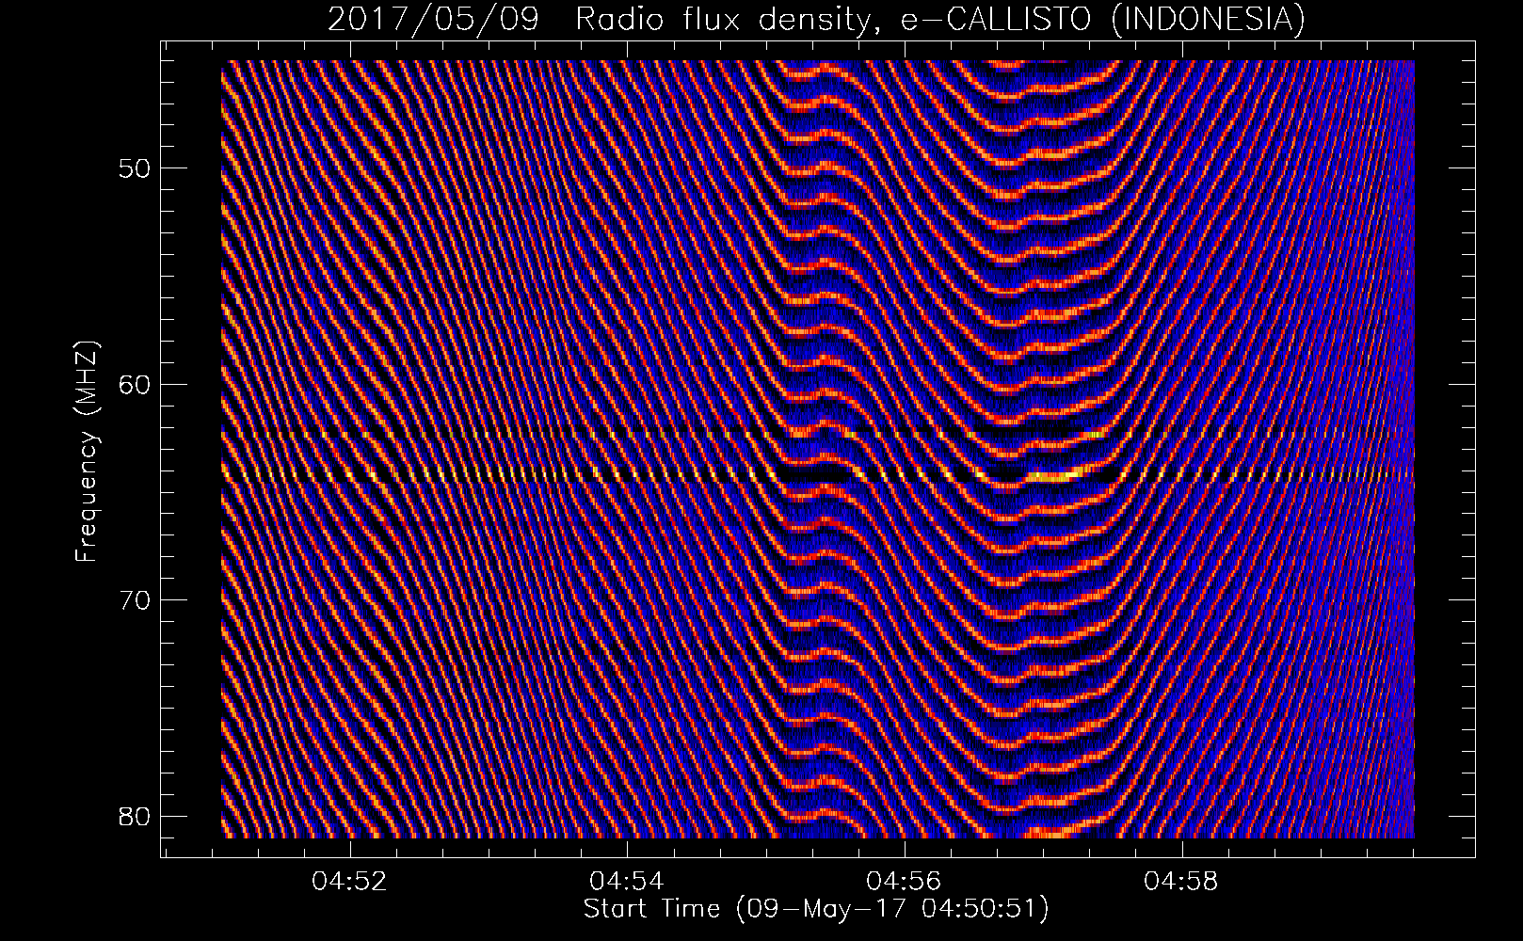Select the 04:56 time tick label
1523x941 pixels.
click(905, 882)
